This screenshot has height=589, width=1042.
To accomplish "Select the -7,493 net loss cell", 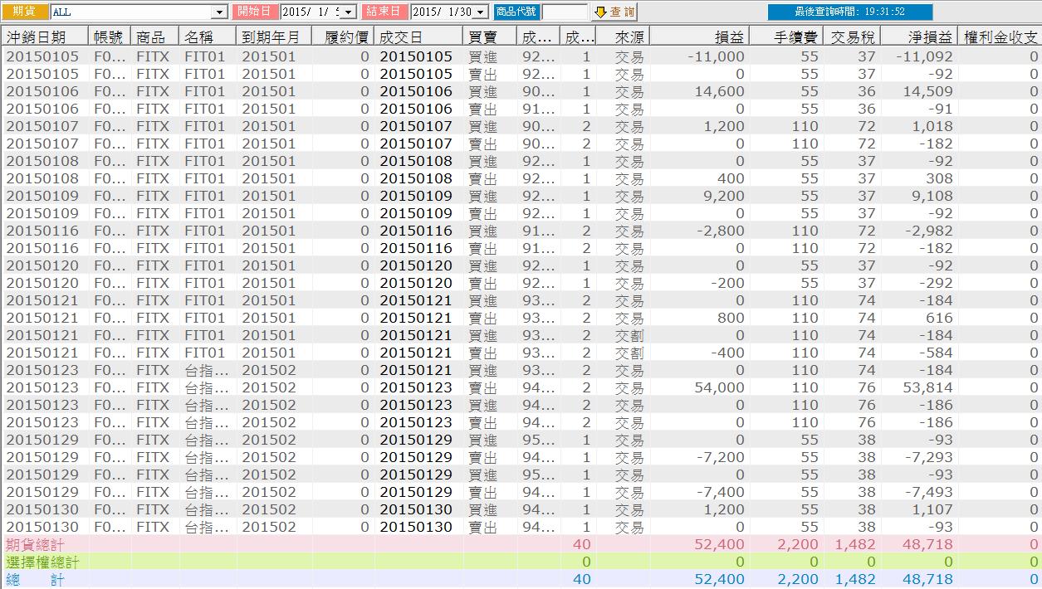I will point(929,492).
